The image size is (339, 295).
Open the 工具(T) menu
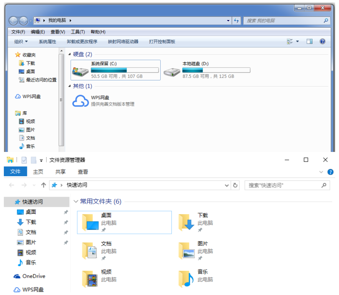click(78, 32)
